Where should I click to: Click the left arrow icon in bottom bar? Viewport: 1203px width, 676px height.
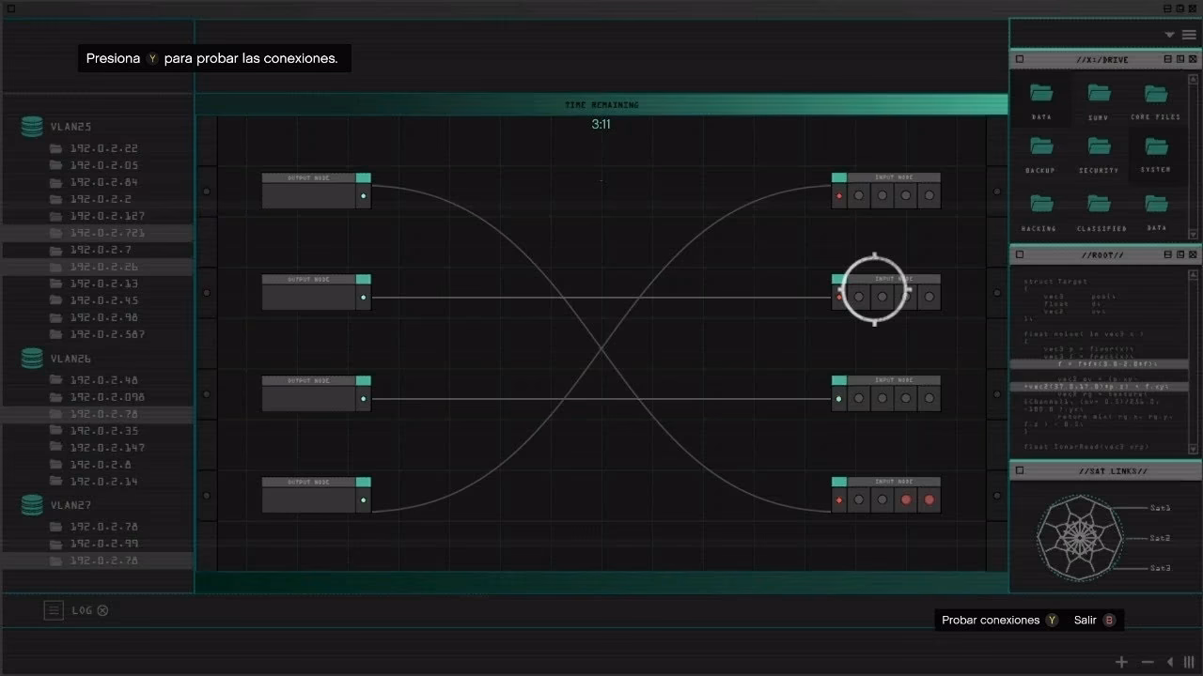tap(1170, 662)
